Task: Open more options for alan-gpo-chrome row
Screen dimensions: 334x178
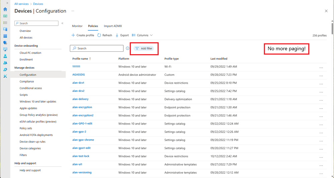Action: click(x=321, y=141)
